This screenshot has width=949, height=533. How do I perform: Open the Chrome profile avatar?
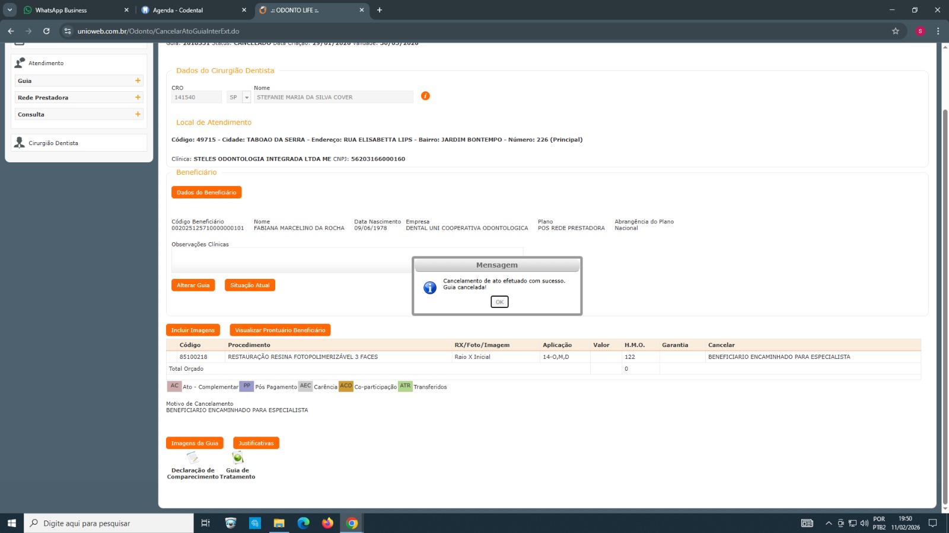tap(921, 31)
